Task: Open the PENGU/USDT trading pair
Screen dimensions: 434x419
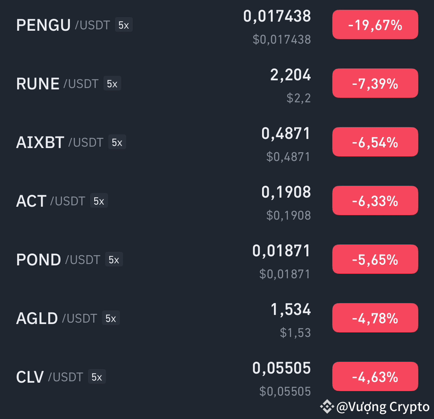Action: (217, 25)
